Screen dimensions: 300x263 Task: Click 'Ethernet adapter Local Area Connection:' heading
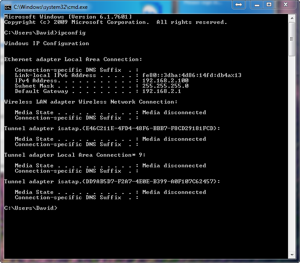(x=73, y=59)
